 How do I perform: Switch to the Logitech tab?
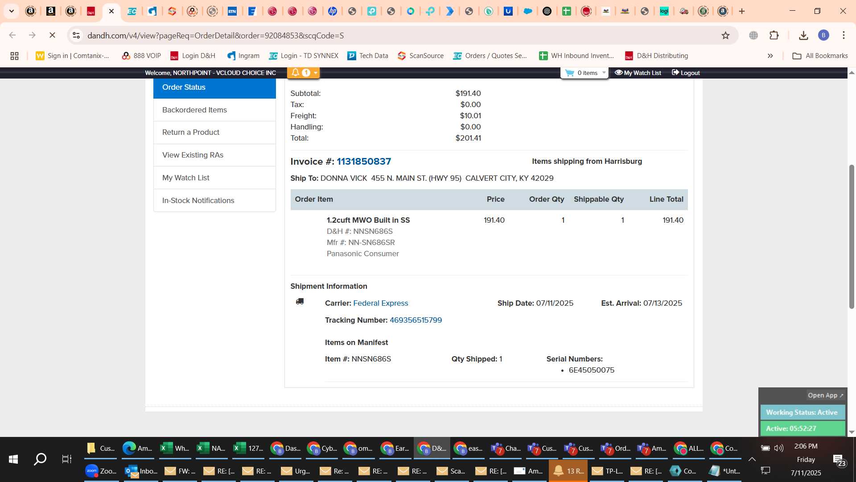click(664, 11)
